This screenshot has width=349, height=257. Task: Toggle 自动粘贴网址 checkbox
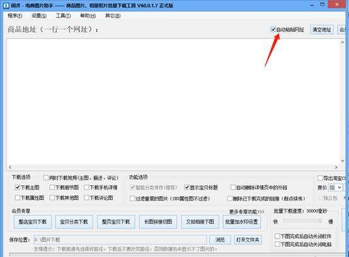click(x=273, y=30)
